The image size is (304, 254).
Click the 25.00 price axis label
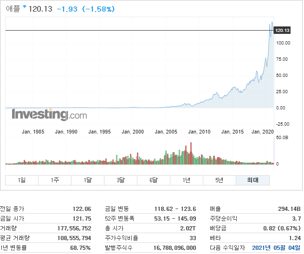282,92
